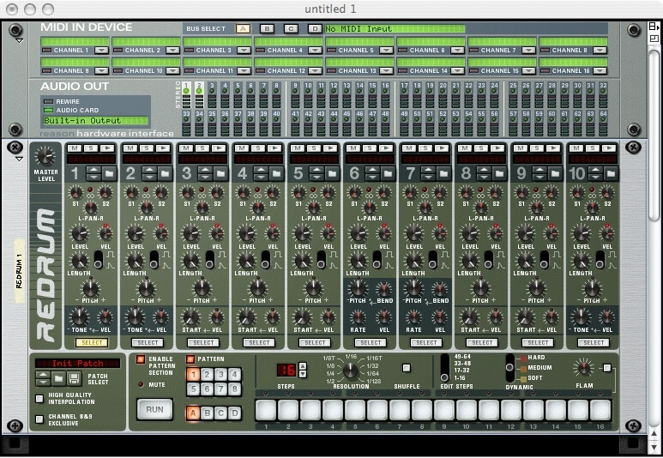The image size is (663, 458).
Task: Click the Init Patch name display
Action: 77,364
